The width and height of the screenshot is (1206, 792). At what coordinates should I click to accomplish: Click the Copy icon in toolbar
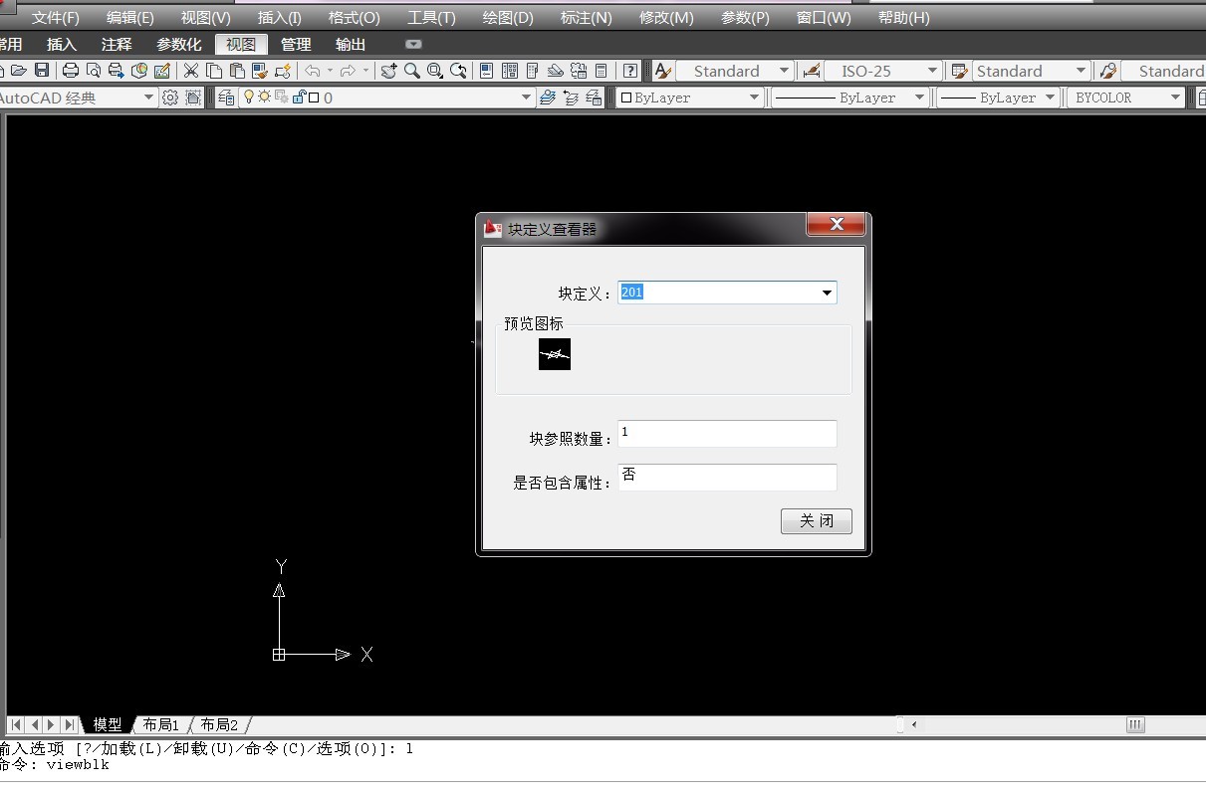[x=214, y=71]
